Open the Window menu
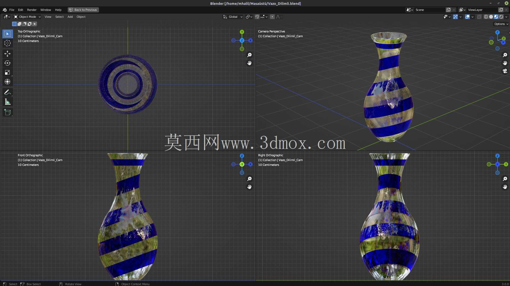The height and width of the screenshot is (286, 510). 46,10
